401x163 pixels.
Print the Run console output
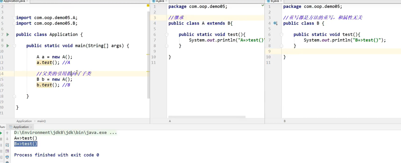pyautogui.click(x=7, y=157)
